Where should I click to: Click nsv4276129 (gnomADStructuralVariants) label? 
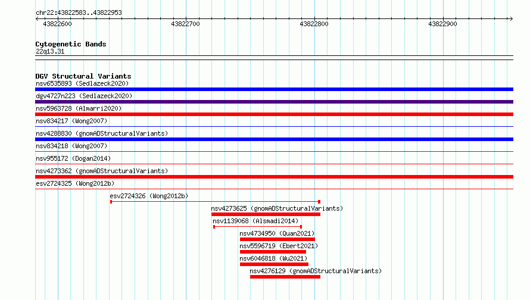pos(316,271)
